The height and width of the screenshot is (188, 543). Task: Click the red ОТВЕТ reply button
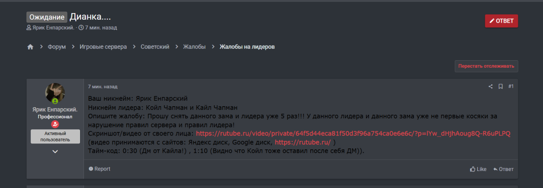coord(501,21)
